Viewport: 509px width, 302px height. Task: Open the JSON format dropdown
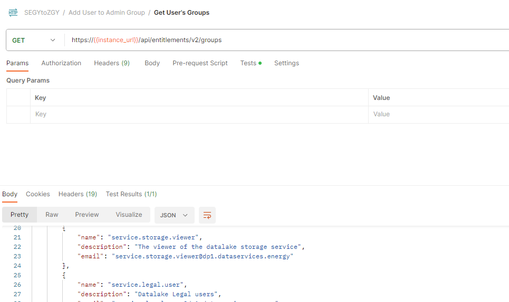click(x=174, y=215)
